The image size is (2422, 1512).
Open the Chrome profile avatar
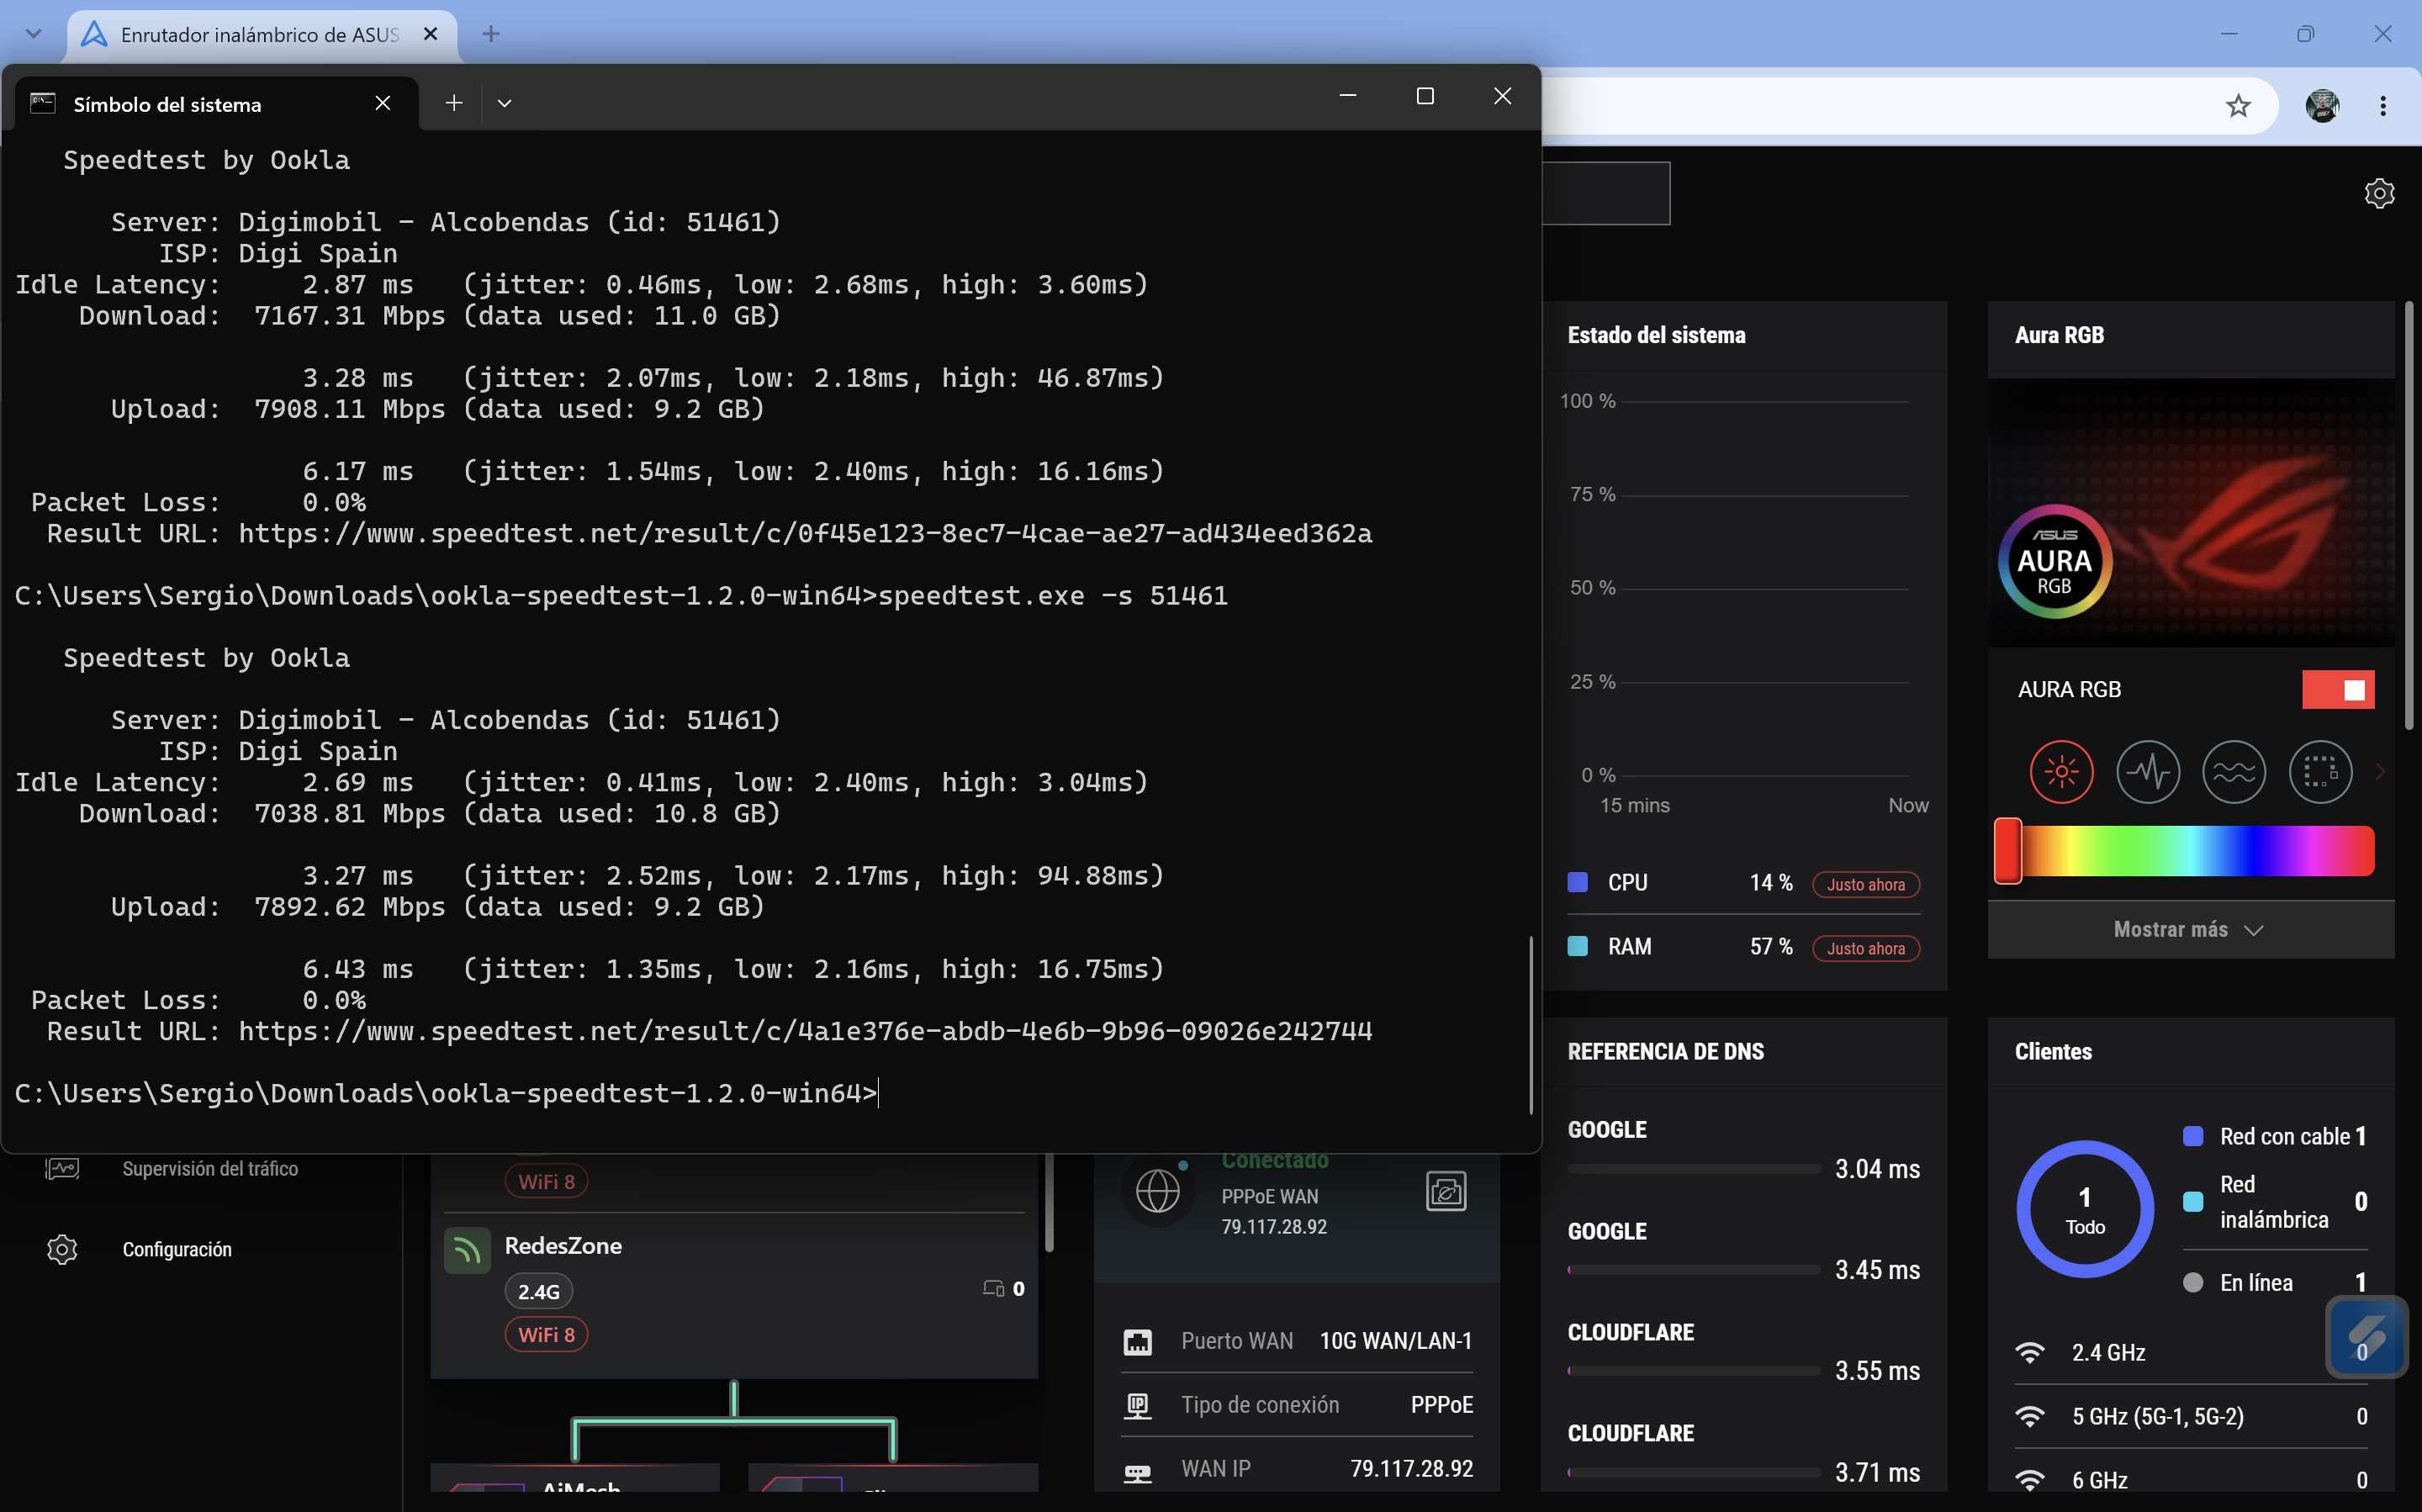point(2322,105)
